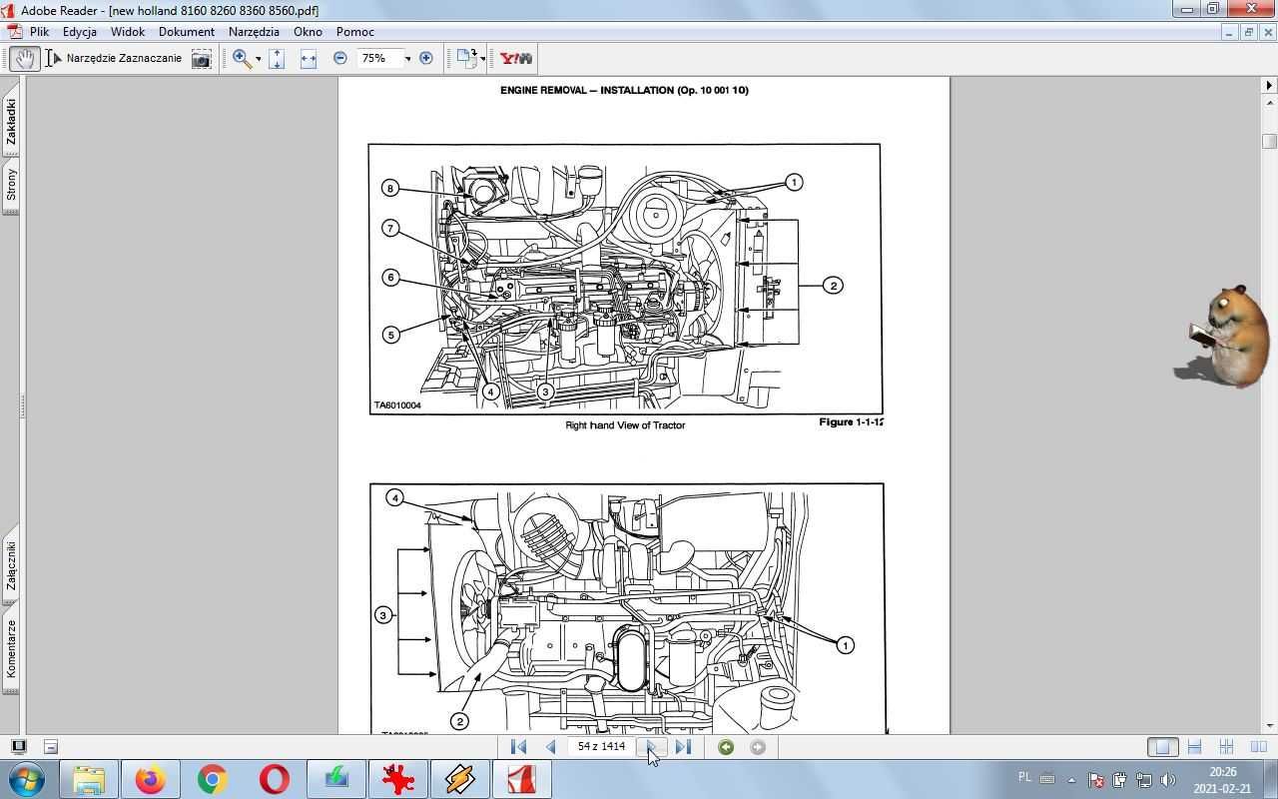Click the full screen icon in status bar

(18, 746)
